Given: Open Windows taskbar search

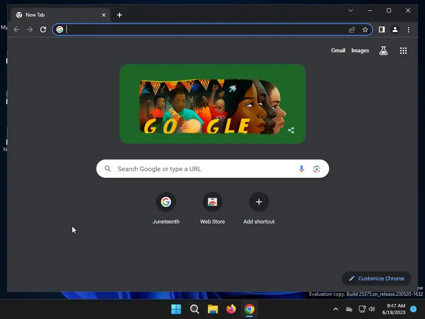Looking at the screenshot, I should [195, 309].
